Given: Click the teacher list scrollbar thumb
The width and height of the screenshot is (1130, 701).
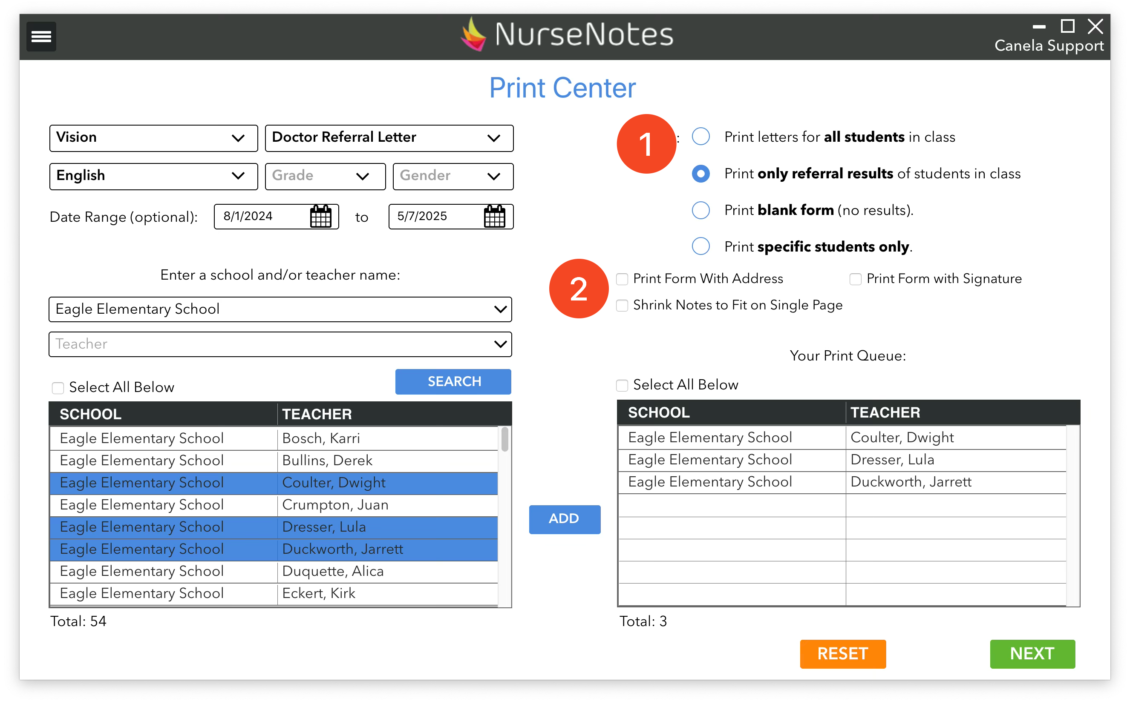Looking at the screenshot, I should tap(504, 439).
